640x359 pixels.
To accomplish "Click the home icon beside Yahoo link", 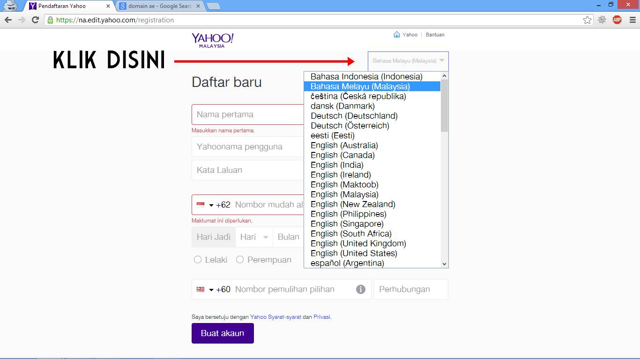I will [397, 35].
